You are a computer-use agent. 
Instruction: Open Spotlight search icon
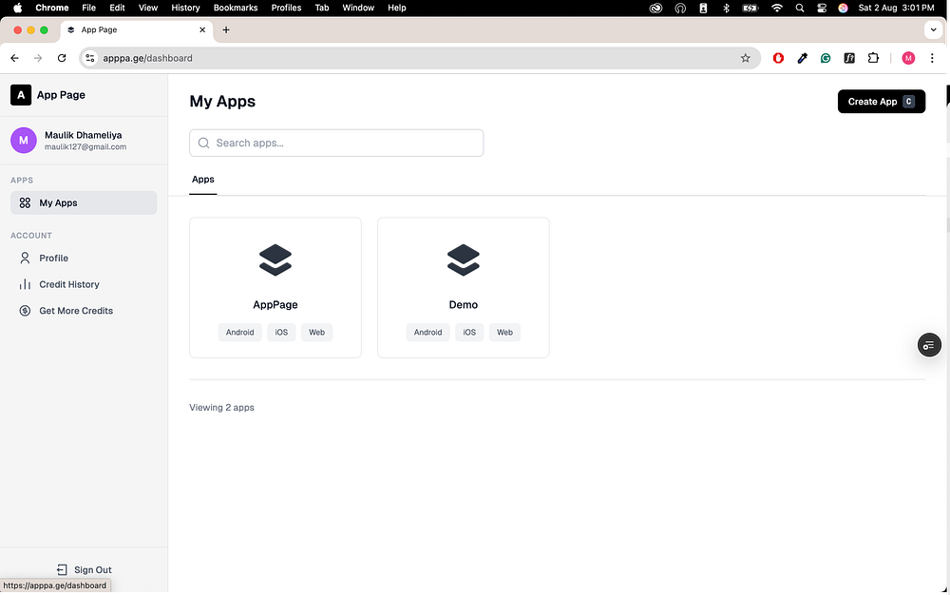[800, 8]
